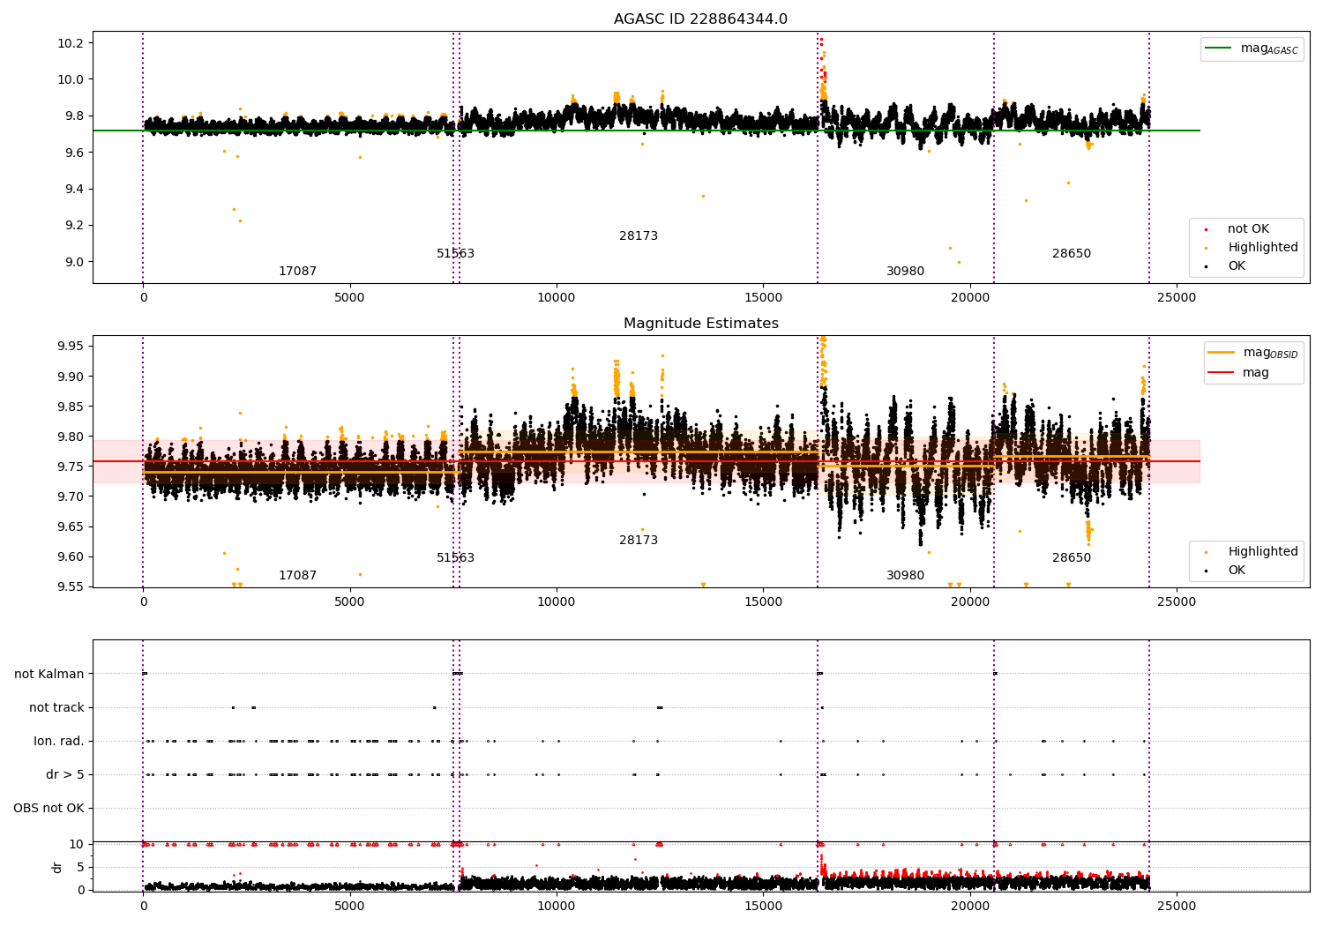Click the 17087 label in the top plot
1323x926 pixels.
pyautogui.click(x=297, y=272)
